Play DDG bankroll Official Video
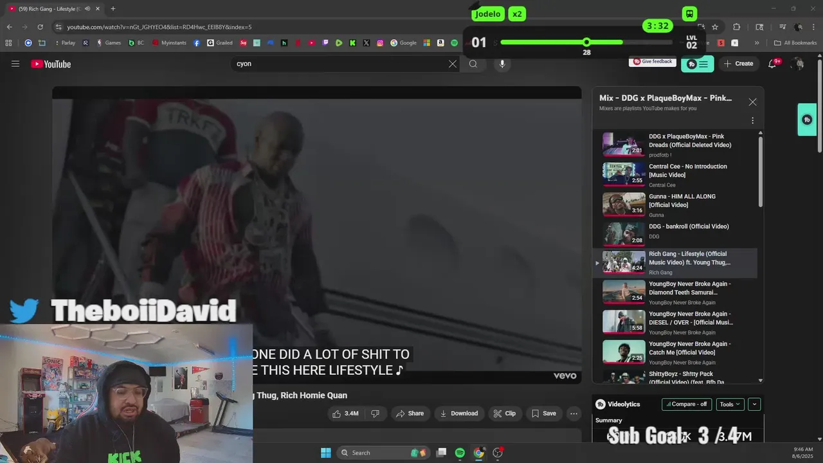Screen dimensions: 823x463 [675, 233]
